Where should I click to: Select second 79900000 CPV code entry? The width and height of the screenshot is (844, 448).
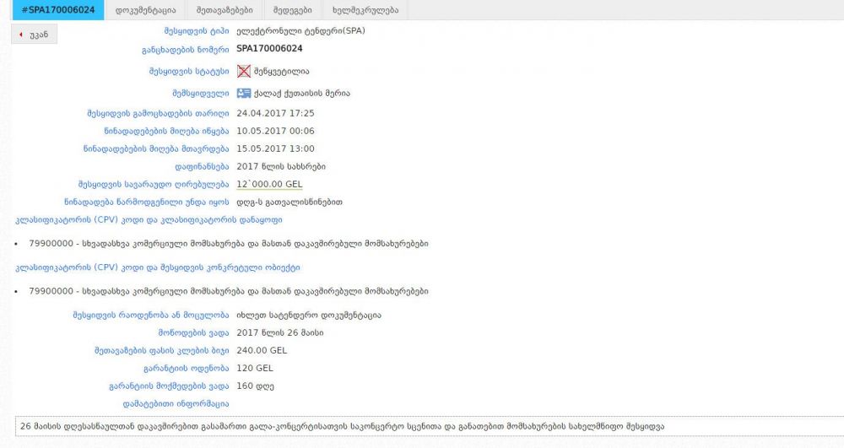tap(228, 291)
